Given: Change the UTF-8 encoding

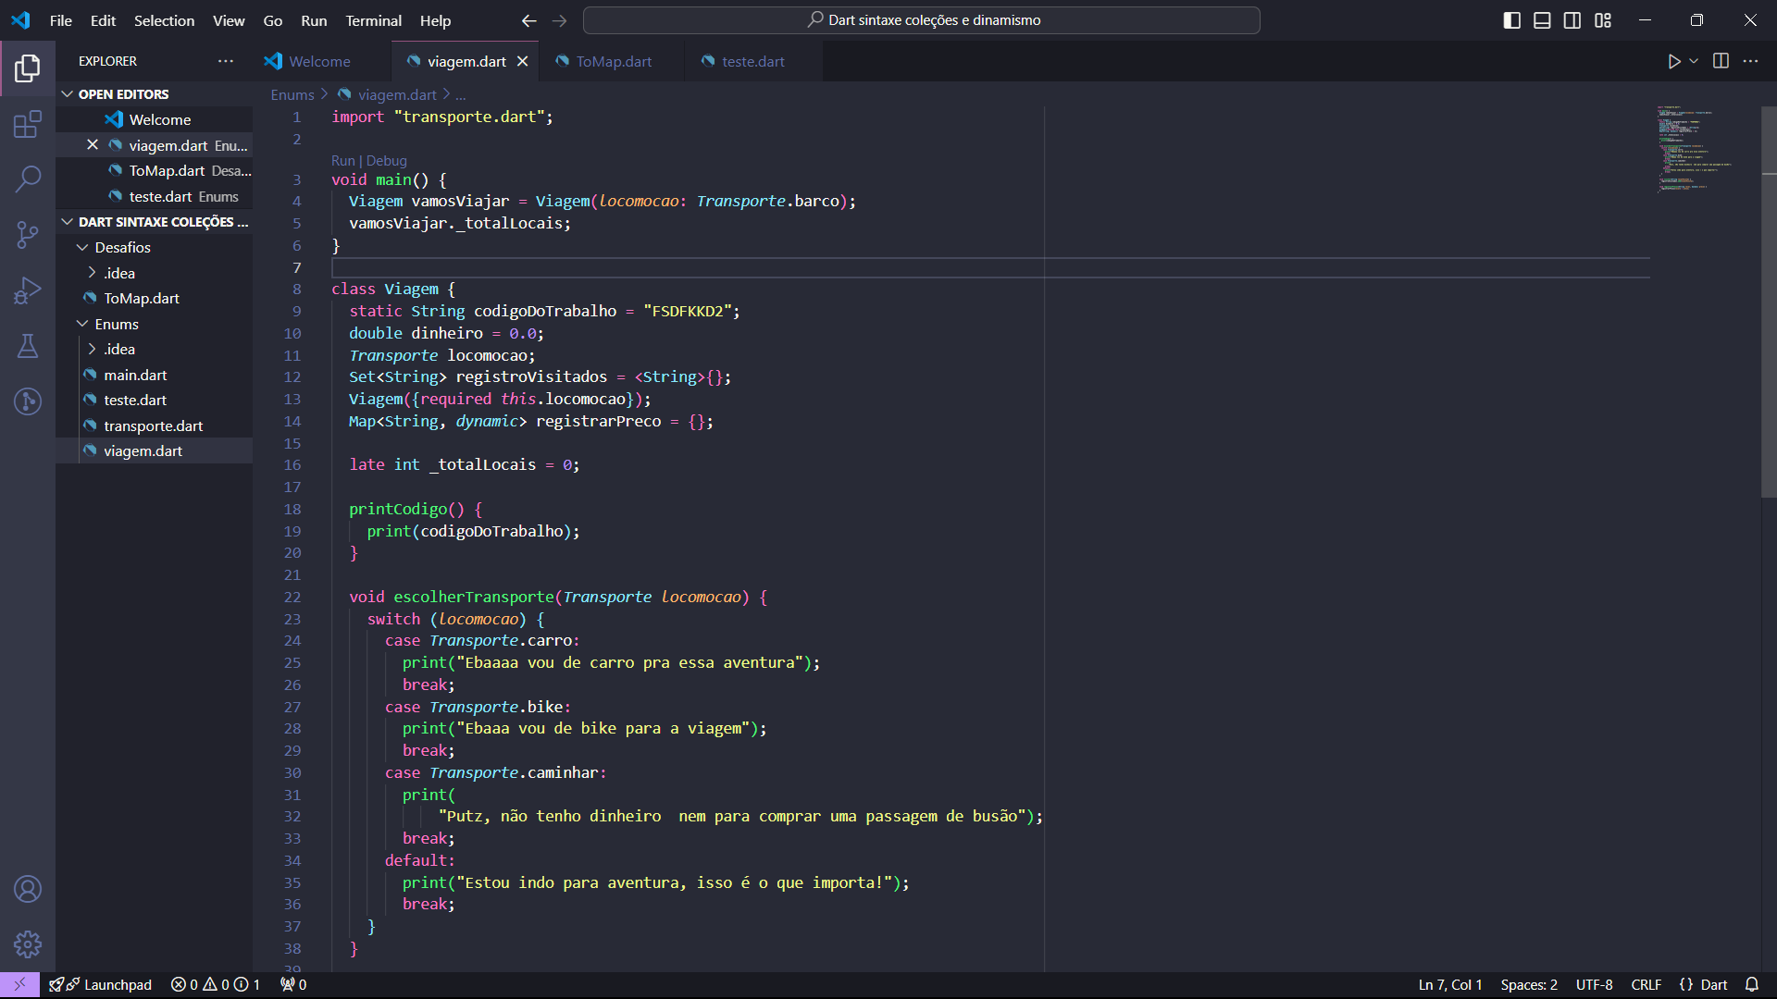Looking at the screenshot, I should click(1594, 984).
